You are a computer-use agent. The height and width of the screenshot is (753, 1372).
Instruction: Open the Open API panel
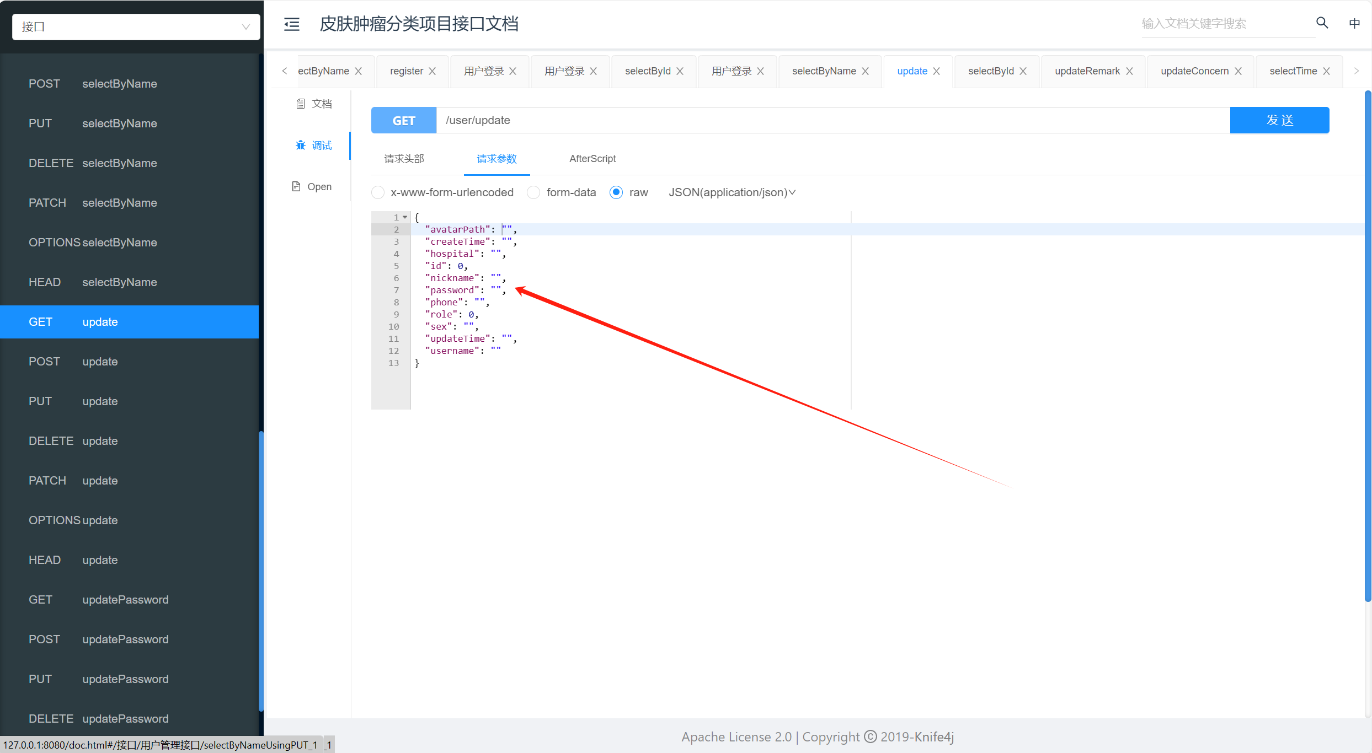[x=312, y=187]
